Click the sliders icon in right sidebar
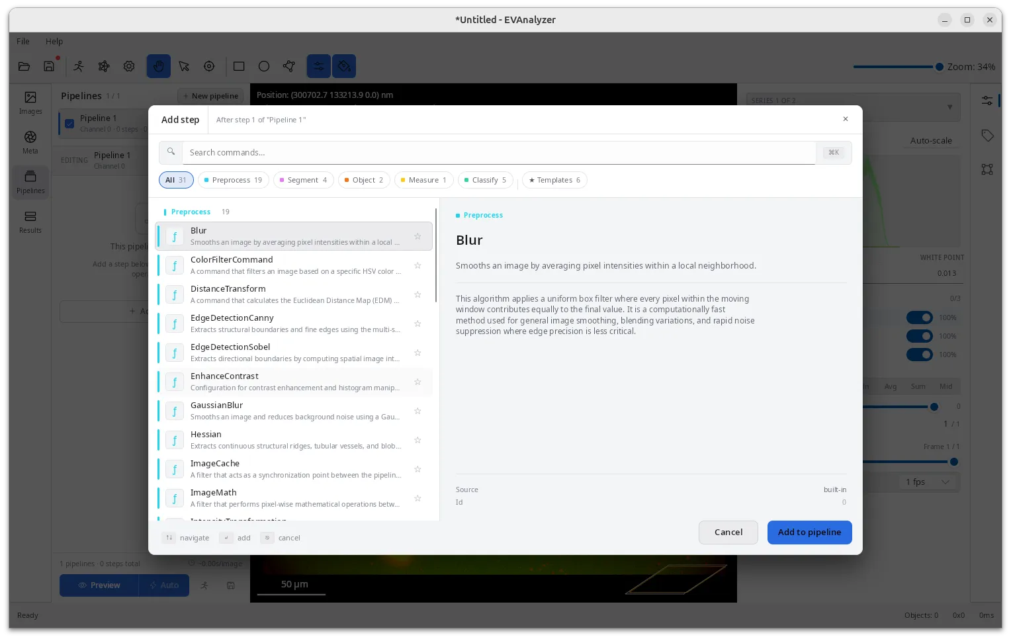1011x639 pixels. 987,101
